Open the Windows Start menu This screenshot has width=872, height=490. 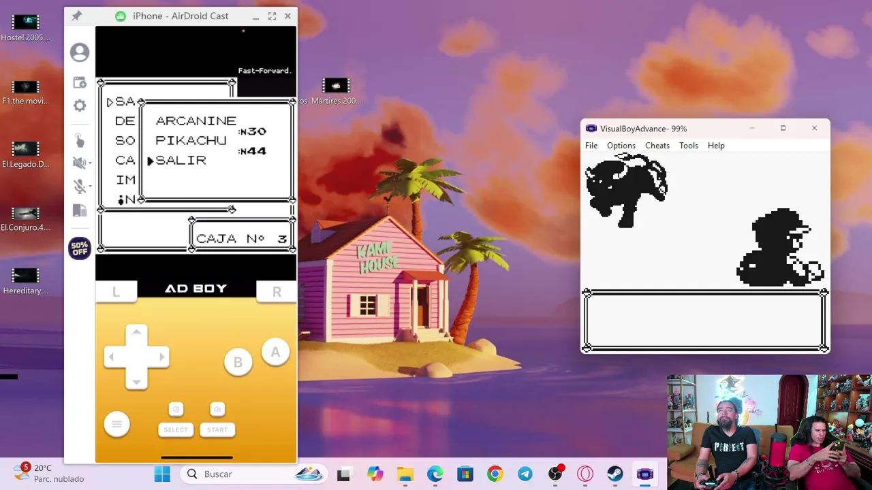[x=162, y=474]
